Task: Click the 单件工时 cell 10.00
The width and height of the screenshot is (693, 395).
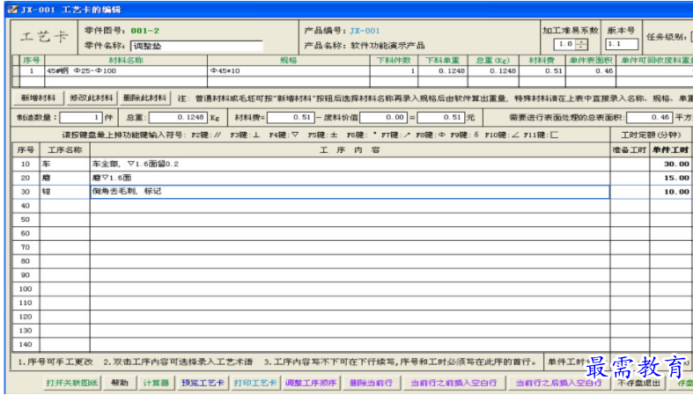Action: pyautogui.click(x=671, y=192)
